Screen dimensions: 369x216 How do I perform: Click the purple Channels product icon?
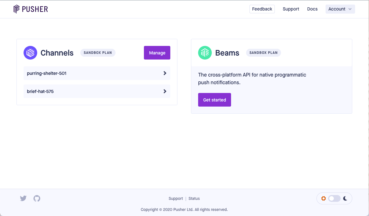[30, 53]
